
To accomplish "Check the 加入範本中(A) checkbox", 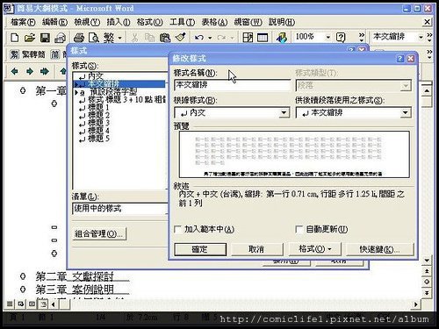I will [x=177, y=229].
